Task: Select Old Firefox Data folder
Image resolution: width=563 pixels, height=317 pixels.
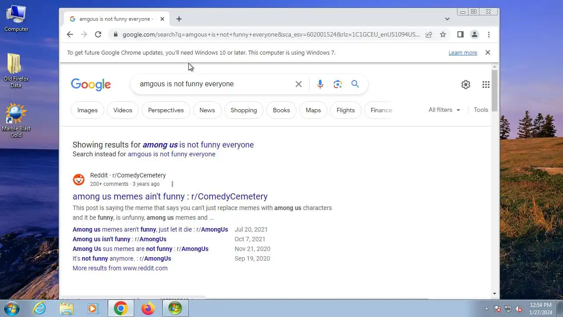Action: point(16,71)
